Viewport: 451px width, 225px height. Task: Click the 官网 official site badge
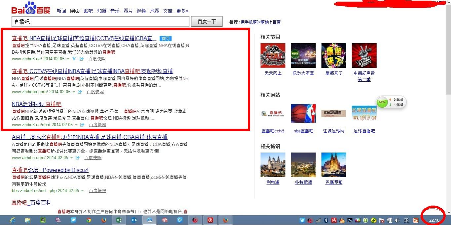click(x=166, y=39)
